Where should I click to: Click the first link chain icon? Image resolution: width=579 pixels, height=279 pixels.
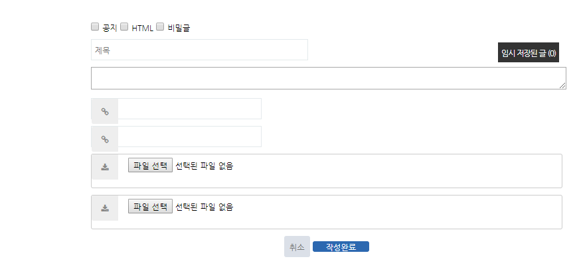pyautogui.click(x=105, y=111)
